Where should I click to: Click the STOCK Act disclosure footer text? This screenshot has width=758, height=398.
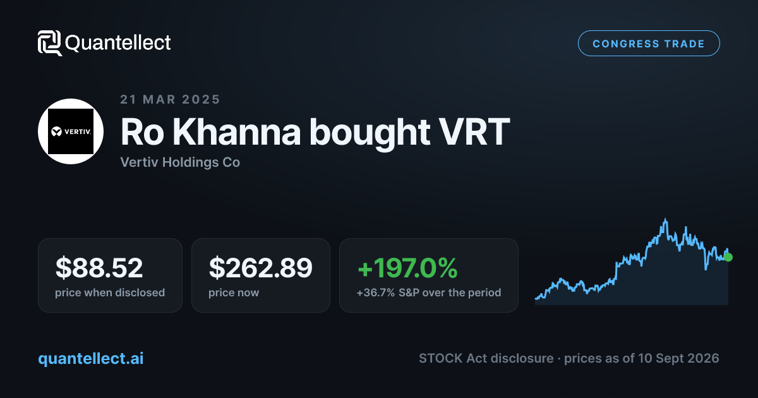(487, 358)
